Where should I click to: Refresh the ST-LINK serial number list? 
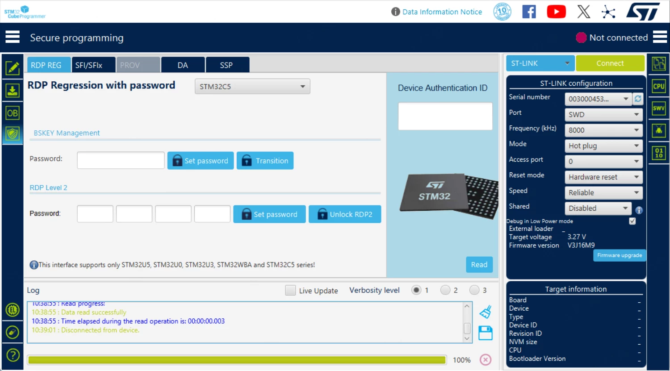pyautogui.click(x=638, y=99)
